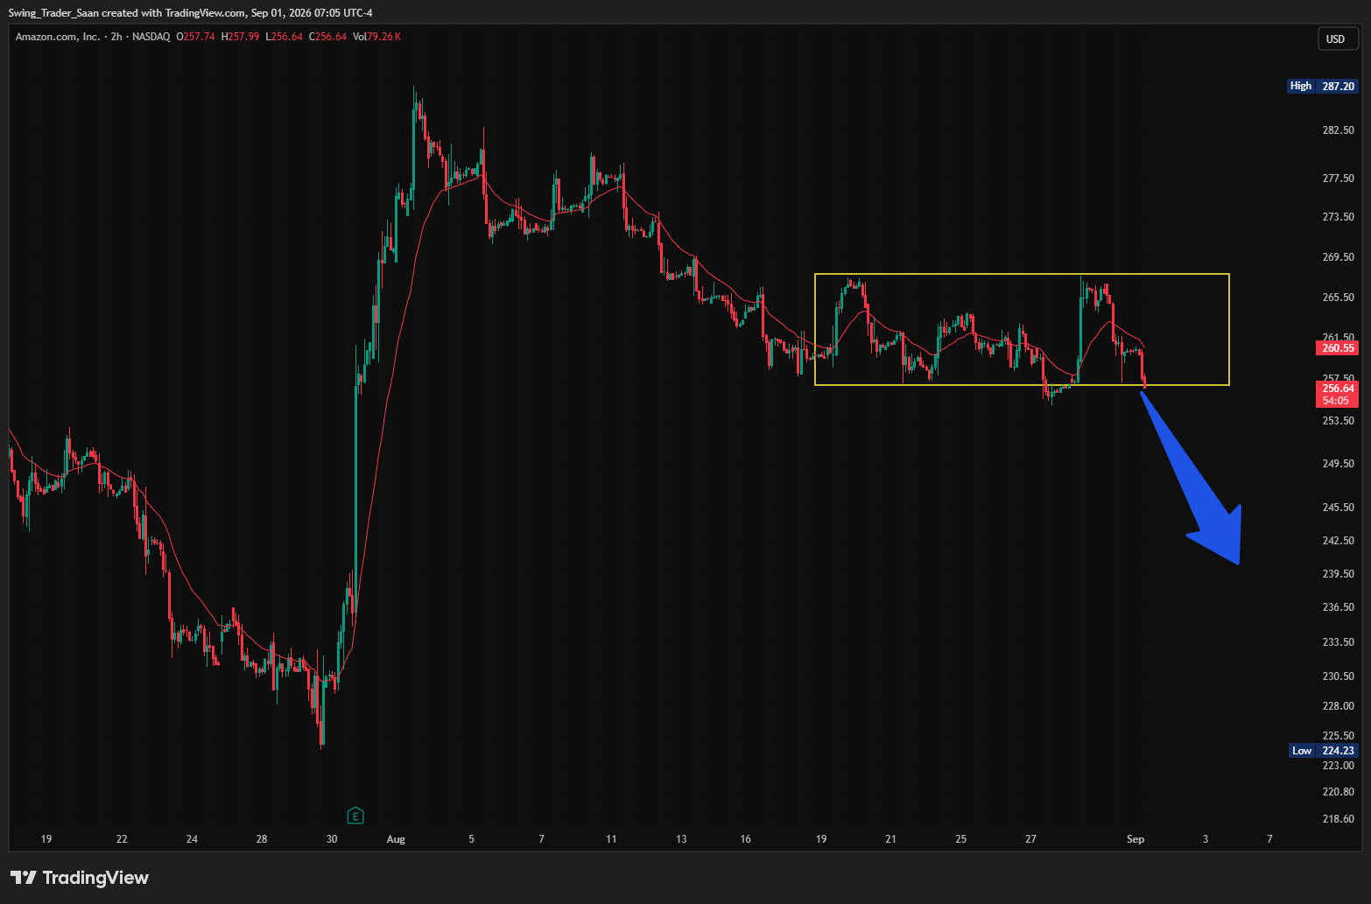Click the current price 256.64 label
Image resolution: width=1371 pixels, height=904 pixels.
(1338, 388)
